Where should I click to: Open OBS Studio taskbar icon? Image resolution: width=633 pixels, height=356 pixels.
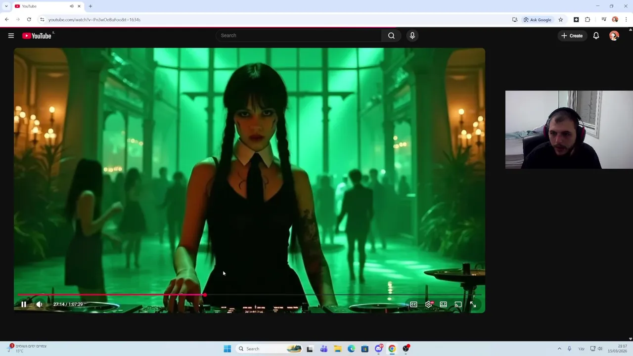point(406,349)
